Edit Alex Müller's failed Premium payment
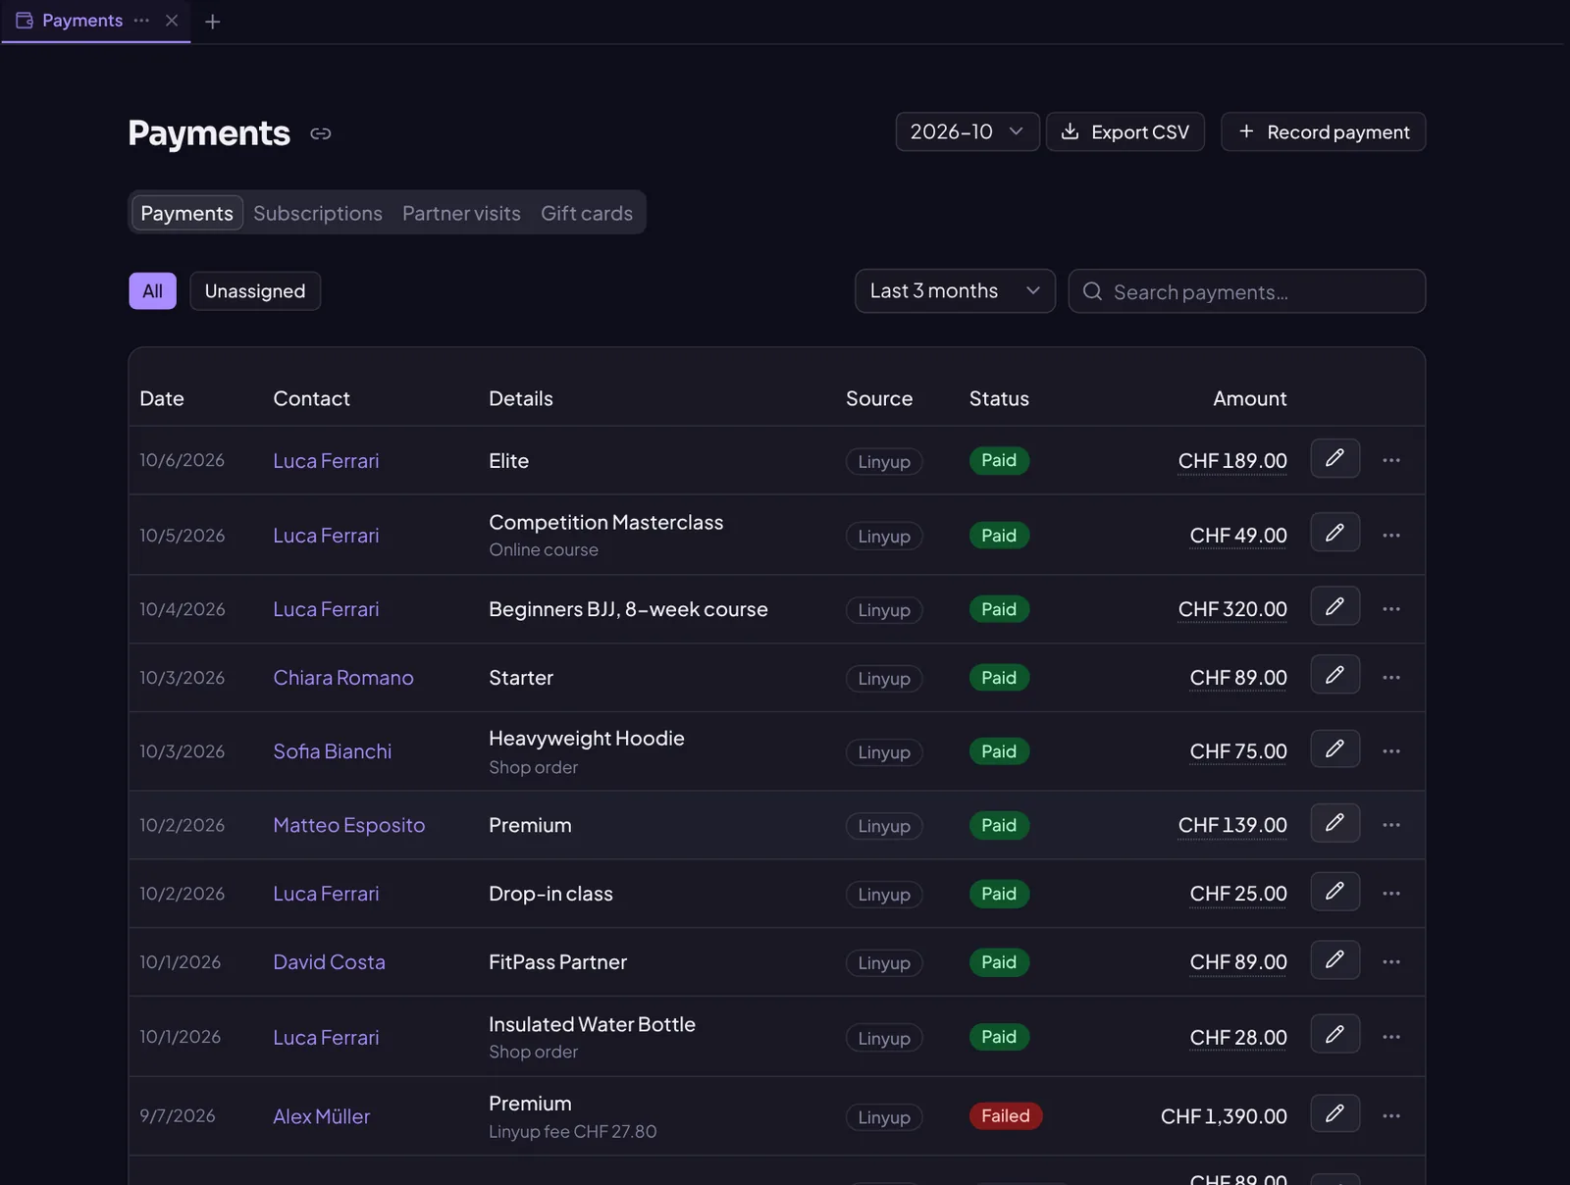 pos(1334,1113)
